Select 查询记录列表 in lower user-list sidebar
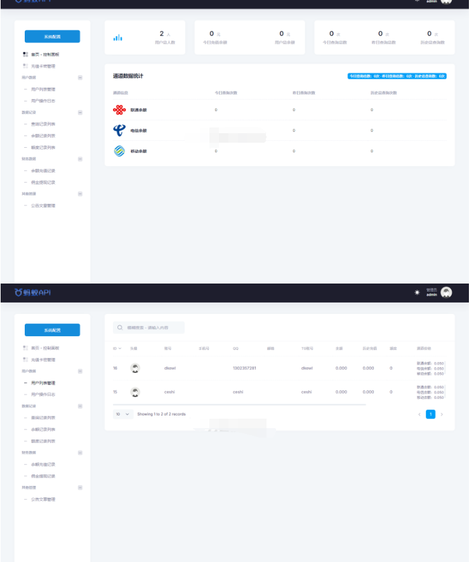 click(43, 418)
